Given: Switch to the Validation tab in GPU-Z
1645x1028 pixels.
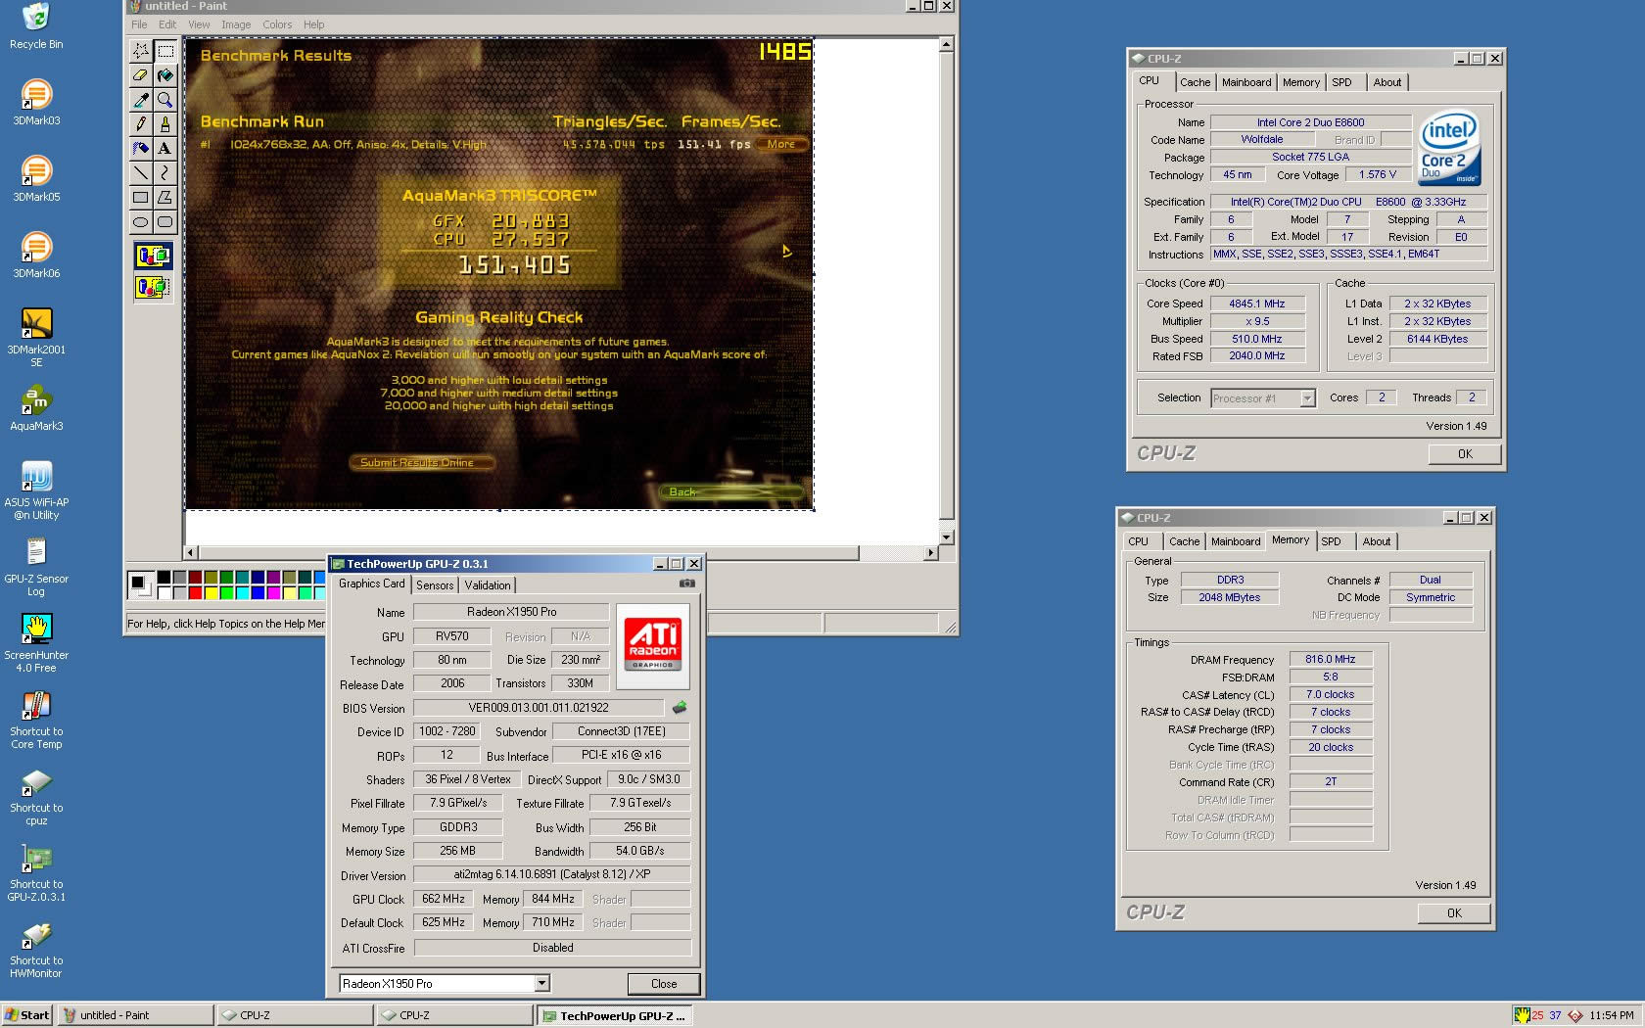Looking at the screenshot, I should point(488,585).
